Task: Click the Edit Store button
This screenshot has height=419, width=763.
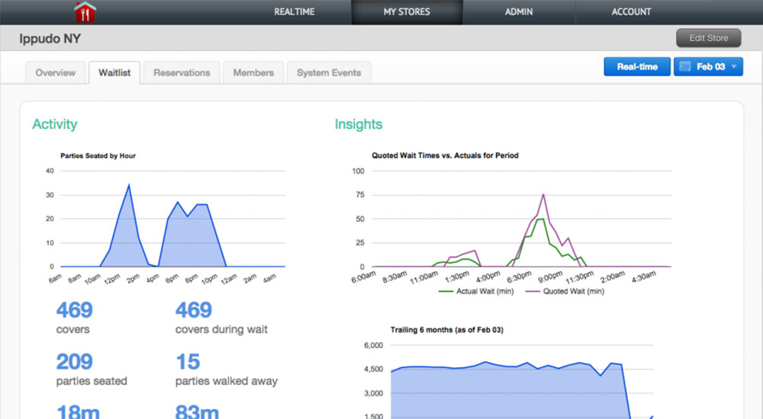Action: pyautogui.click(x=709, y=38)
